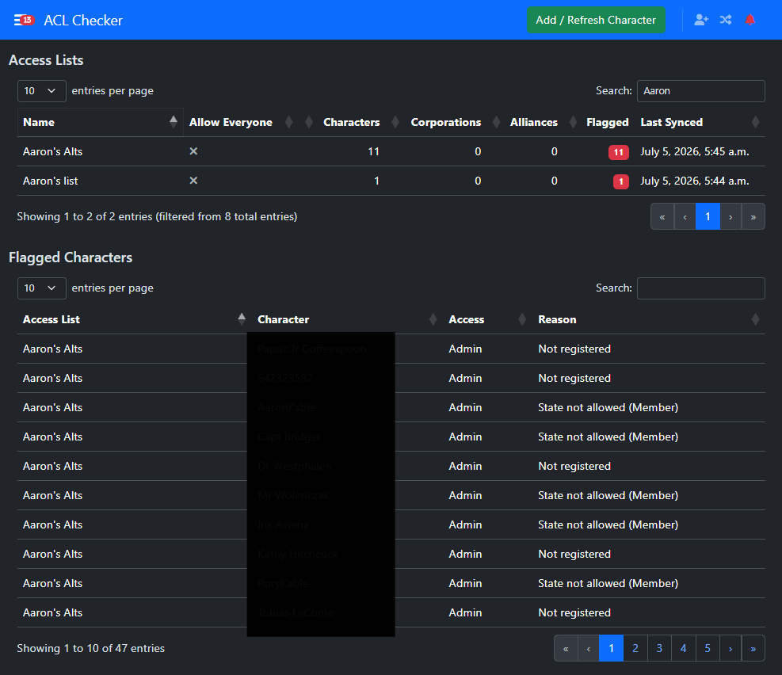Go to next page of Access Lists

(x=731, y=216)
